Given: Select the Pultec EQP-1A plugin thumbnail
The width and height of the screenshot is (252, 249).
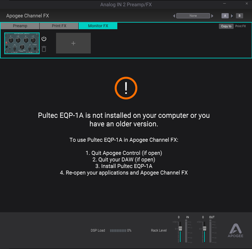Looking at the screenshot, I should pos(22,43).
